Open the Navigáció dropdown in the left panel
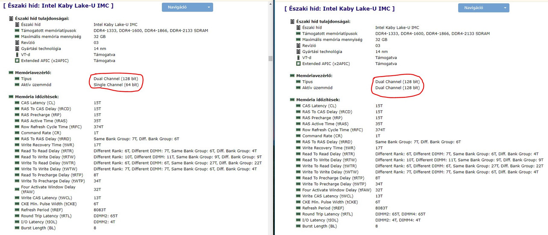The image size is (548, 235). tap(187, 7)
